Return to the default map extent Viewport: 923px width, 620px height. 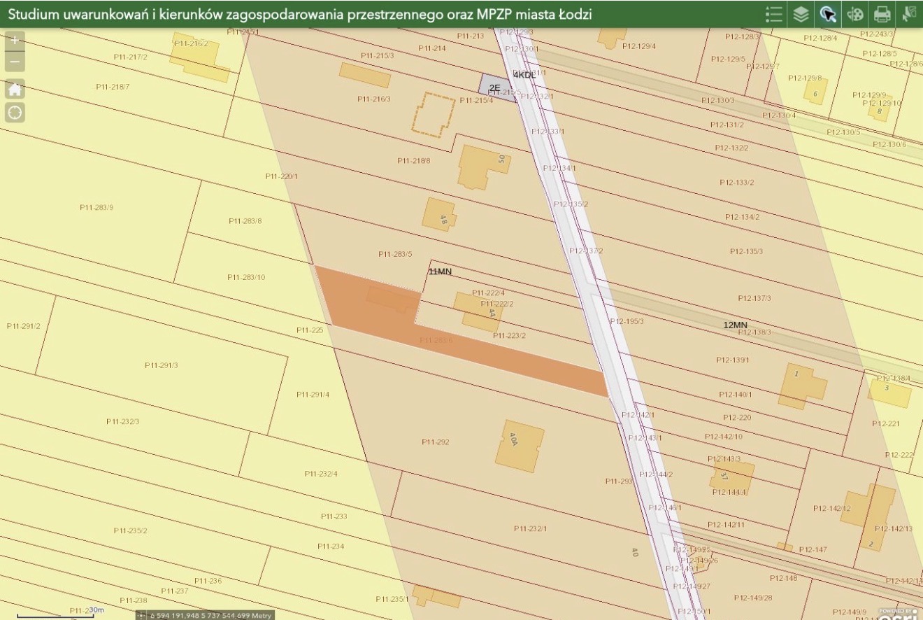(x=15, y=89)
